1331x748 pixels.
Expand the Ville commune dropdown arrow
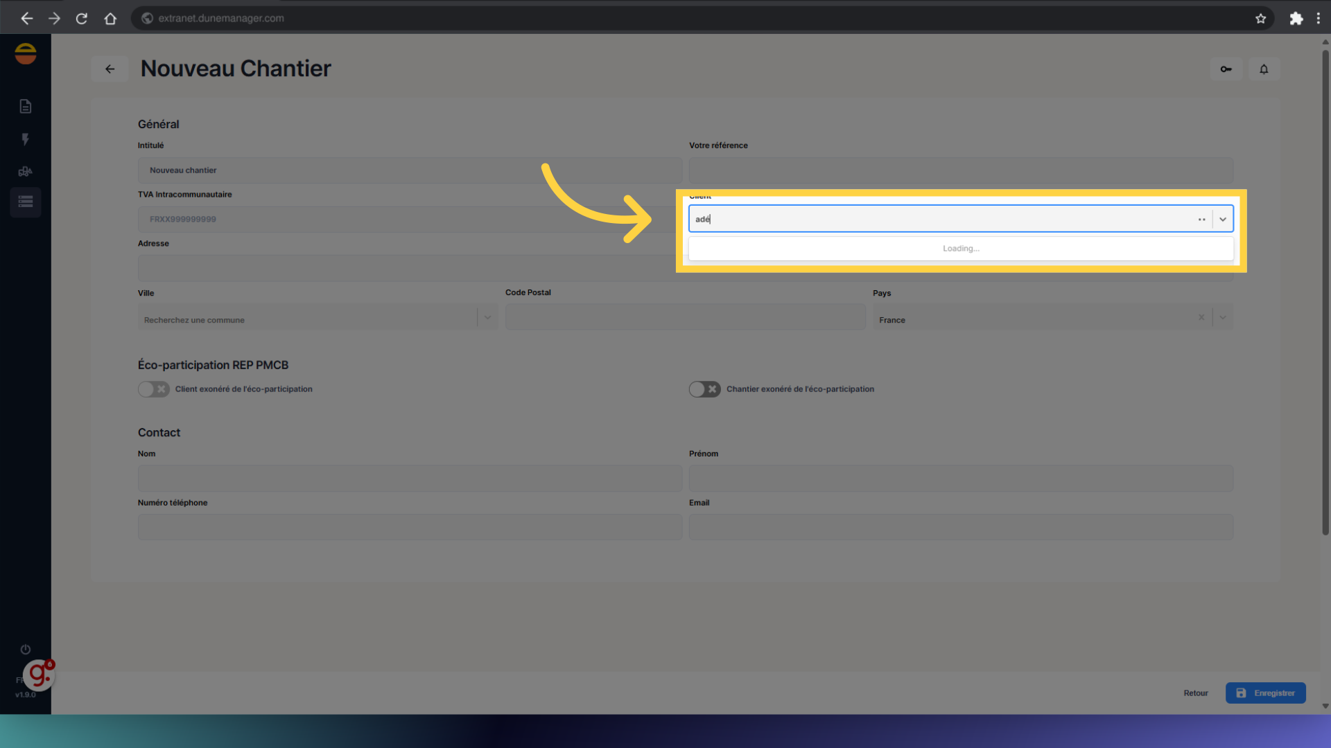pos(487,318)
